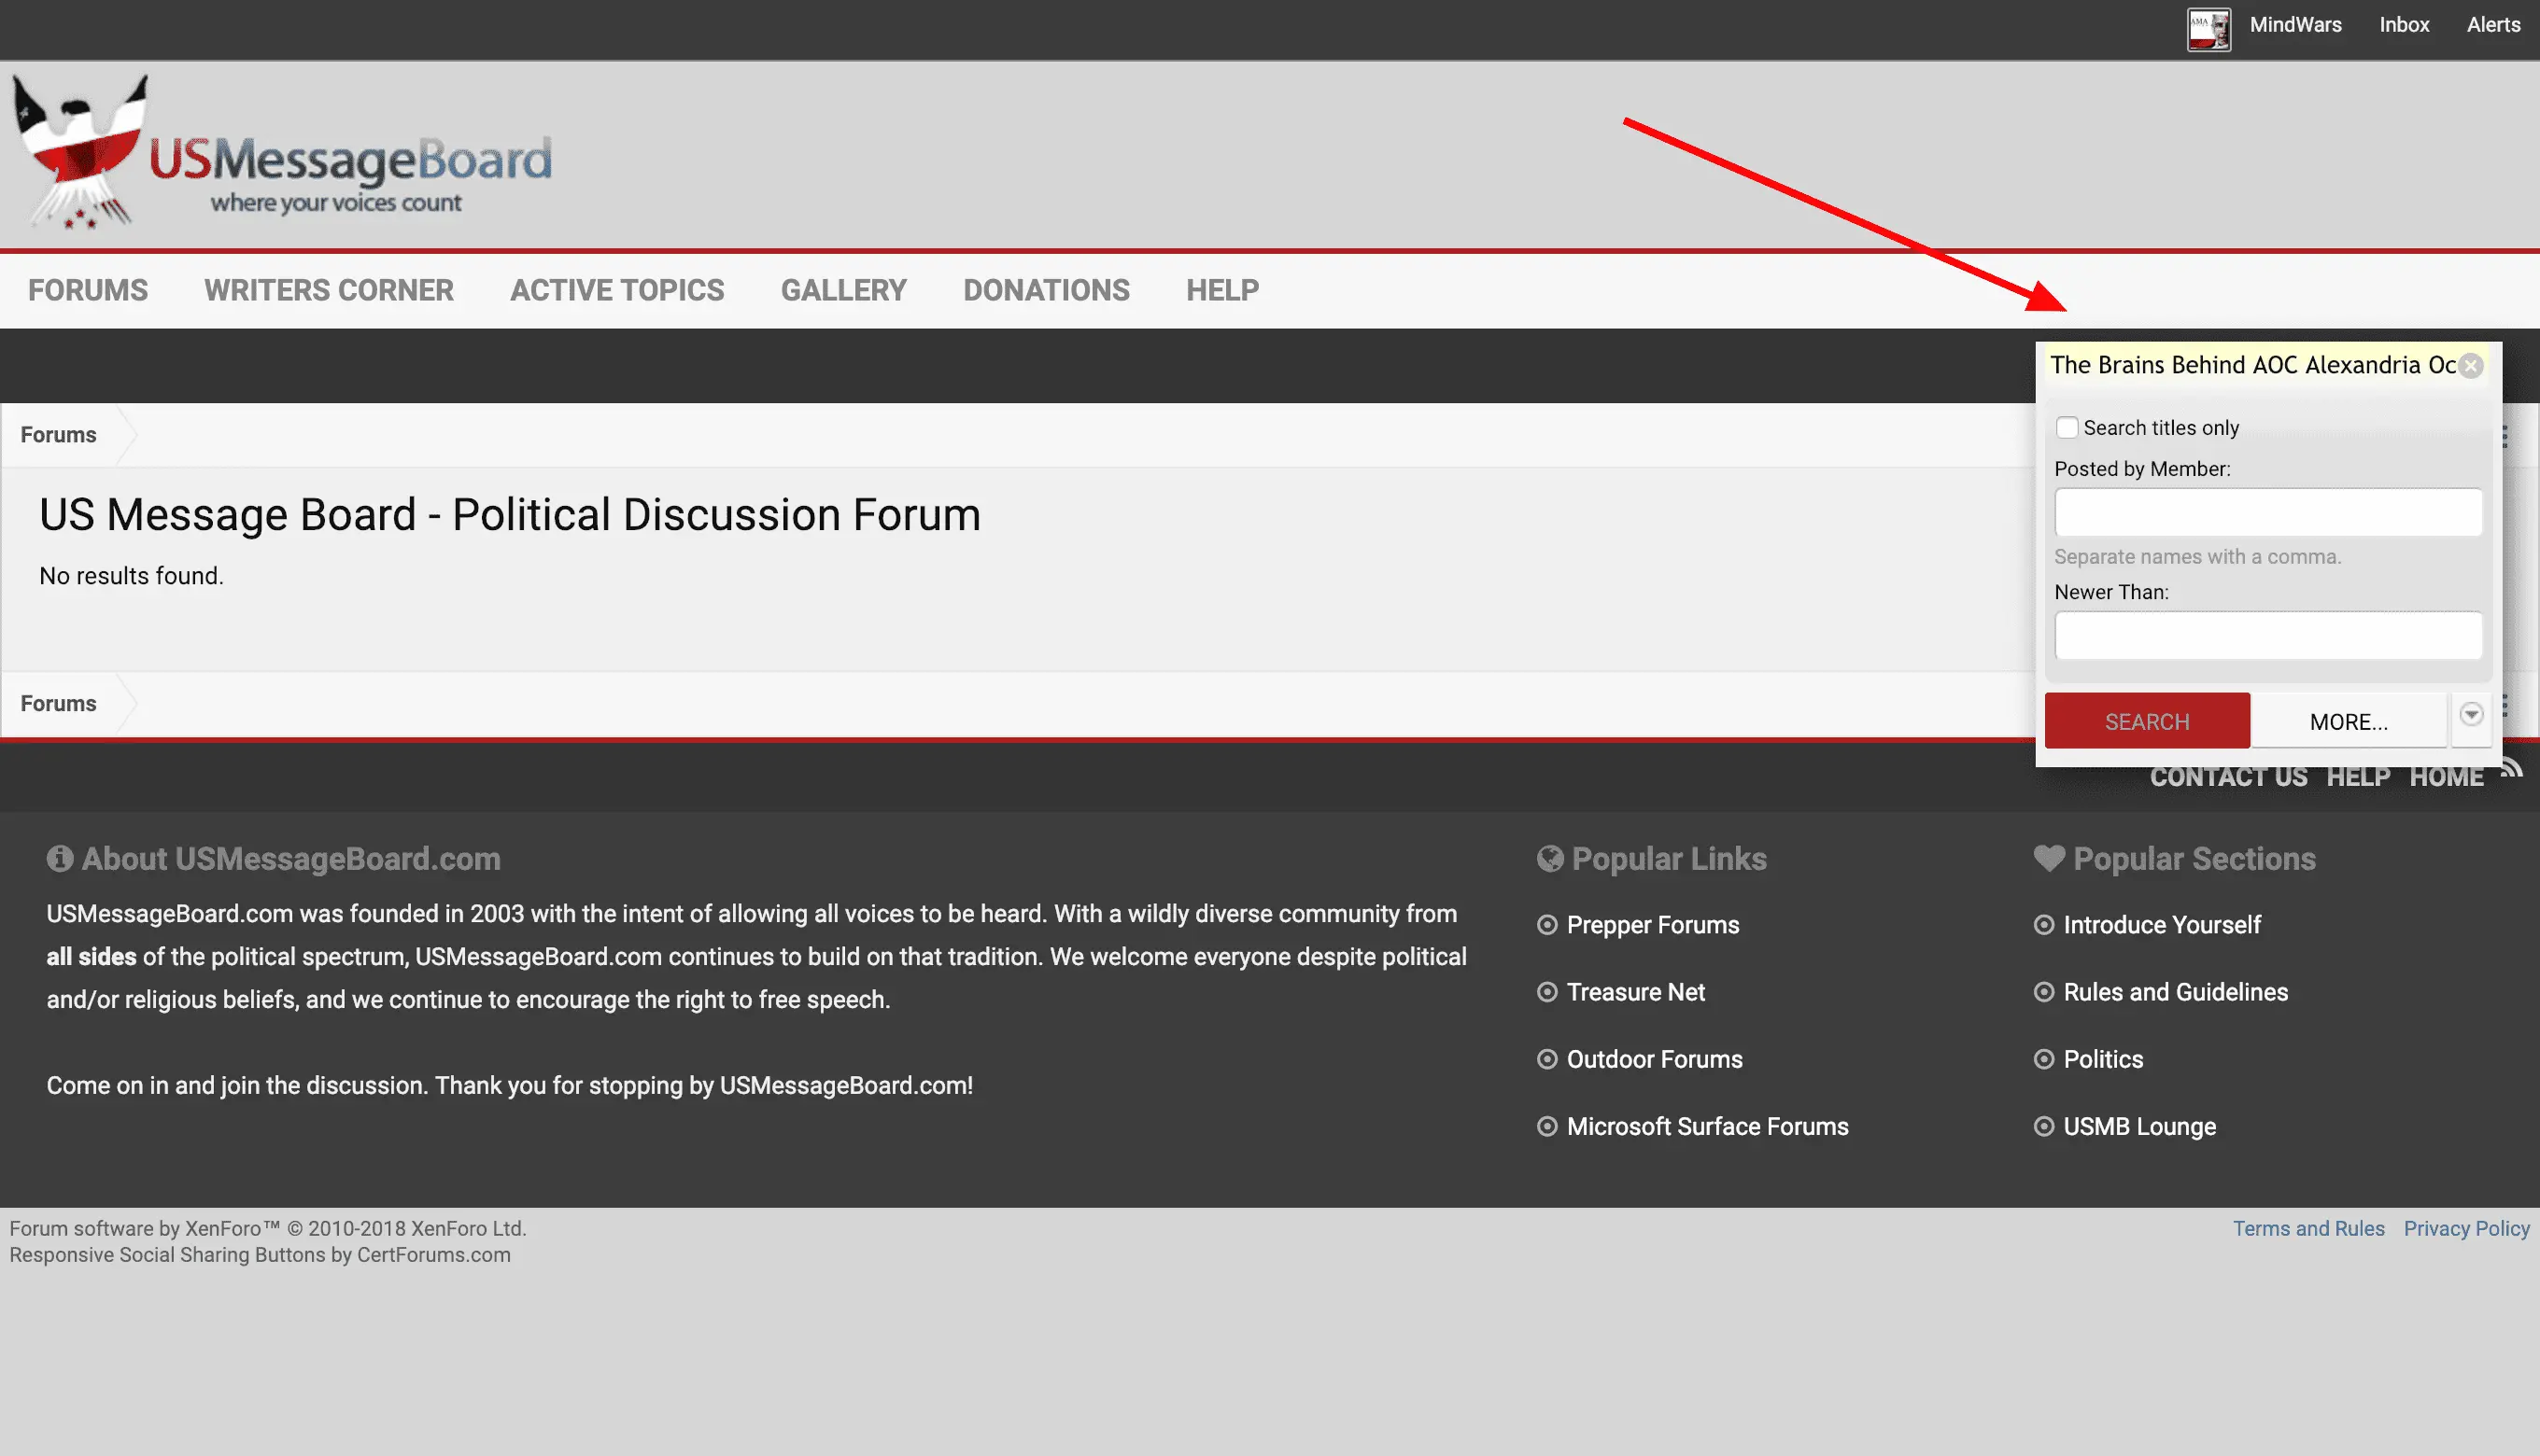Open Inbox in top bar

click(x=2403, y=25)
